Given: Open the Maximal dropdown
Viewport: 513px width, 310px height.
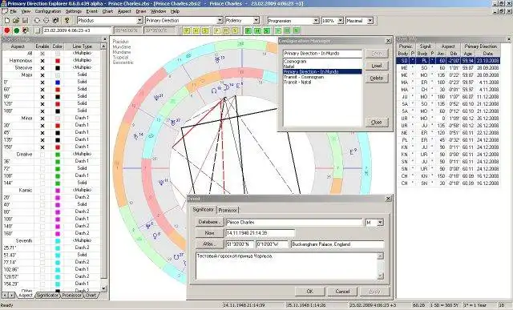Looking at the screenshot, I should point(370,21).
